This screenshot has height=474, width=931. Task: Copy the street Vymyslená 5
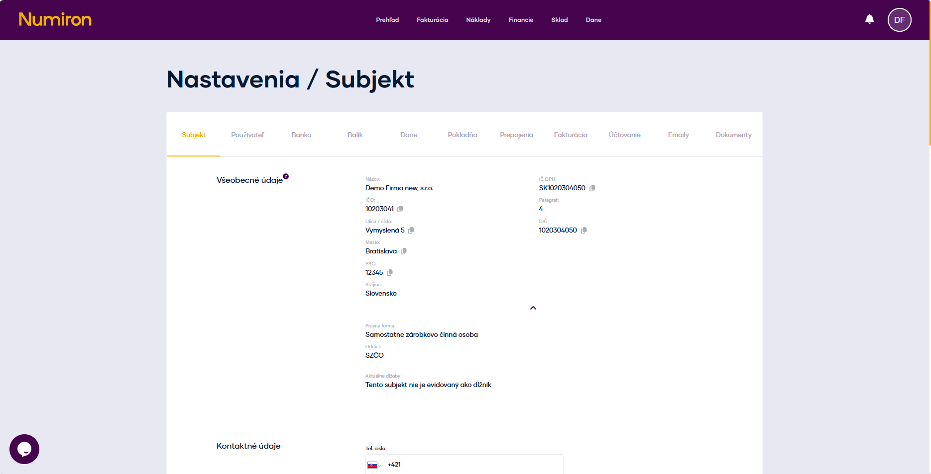click(x=411, y=230)
